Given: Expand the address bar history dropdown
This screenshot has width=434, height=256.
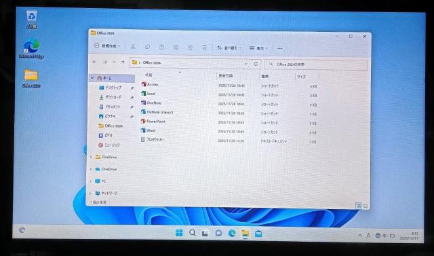Looking at the screenshot, I should point(245,64).
